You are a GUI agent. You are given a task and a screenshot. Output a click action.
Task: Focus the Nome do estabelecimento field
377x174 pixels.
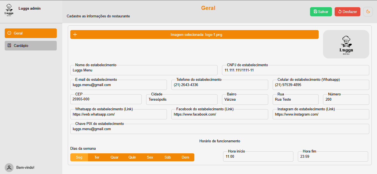point(144,70)
